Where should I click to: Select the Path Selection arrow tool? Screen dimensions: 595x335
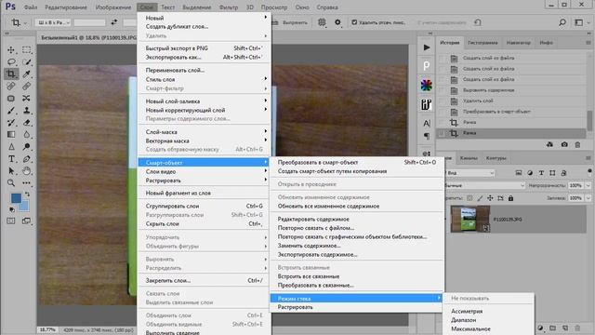click(x=11, y=171)
